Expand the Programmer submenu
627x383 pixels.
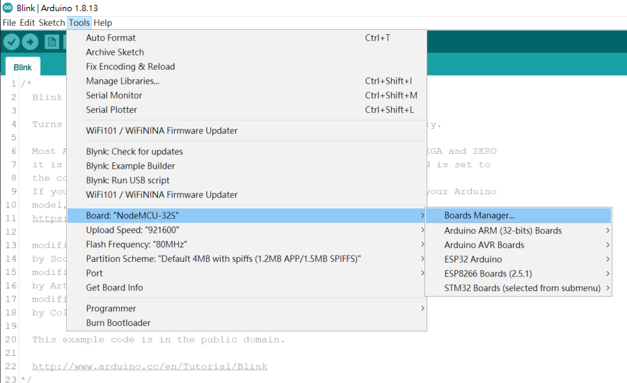click(247, 308)
